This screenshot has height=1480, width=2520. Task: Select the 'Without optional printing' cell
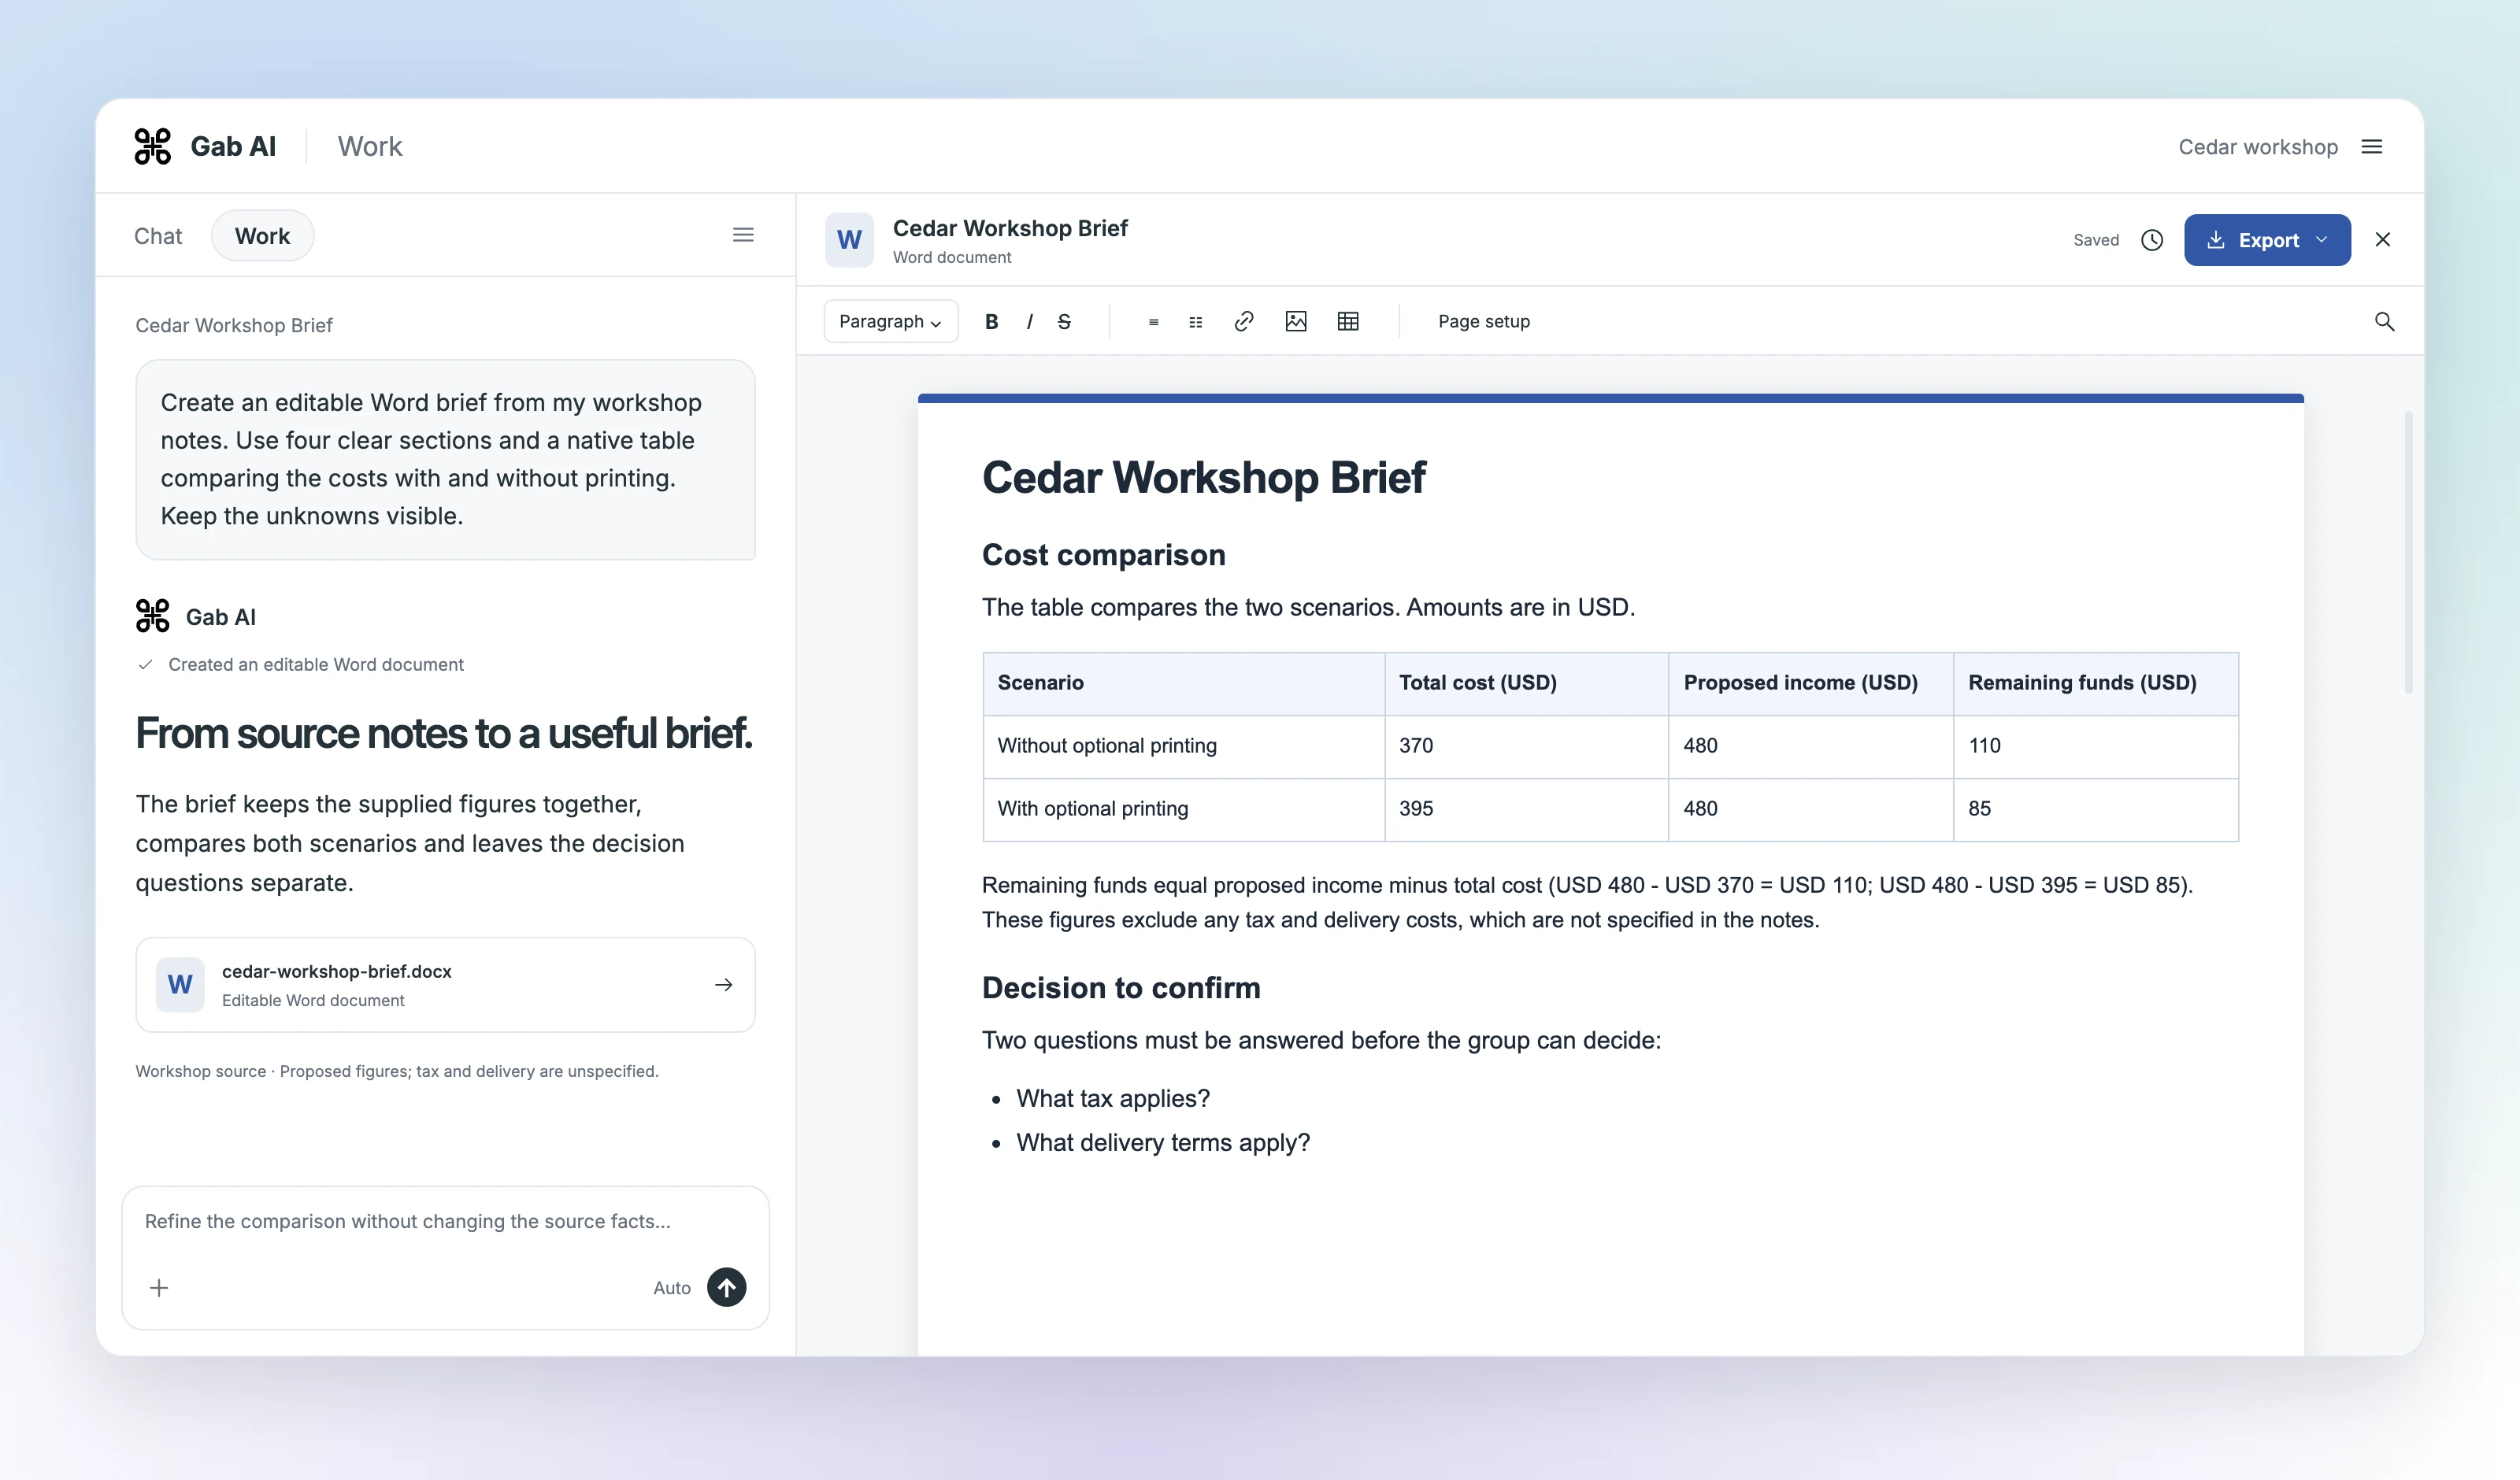point(1184,746)
